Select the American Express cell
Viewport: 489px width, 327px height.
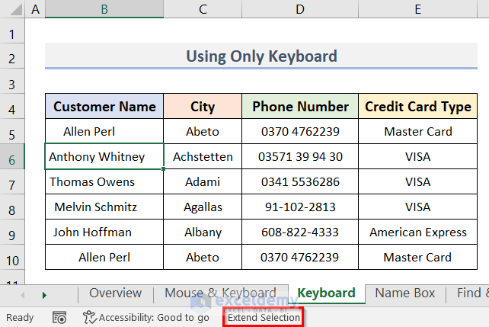(x=418, y=232)
